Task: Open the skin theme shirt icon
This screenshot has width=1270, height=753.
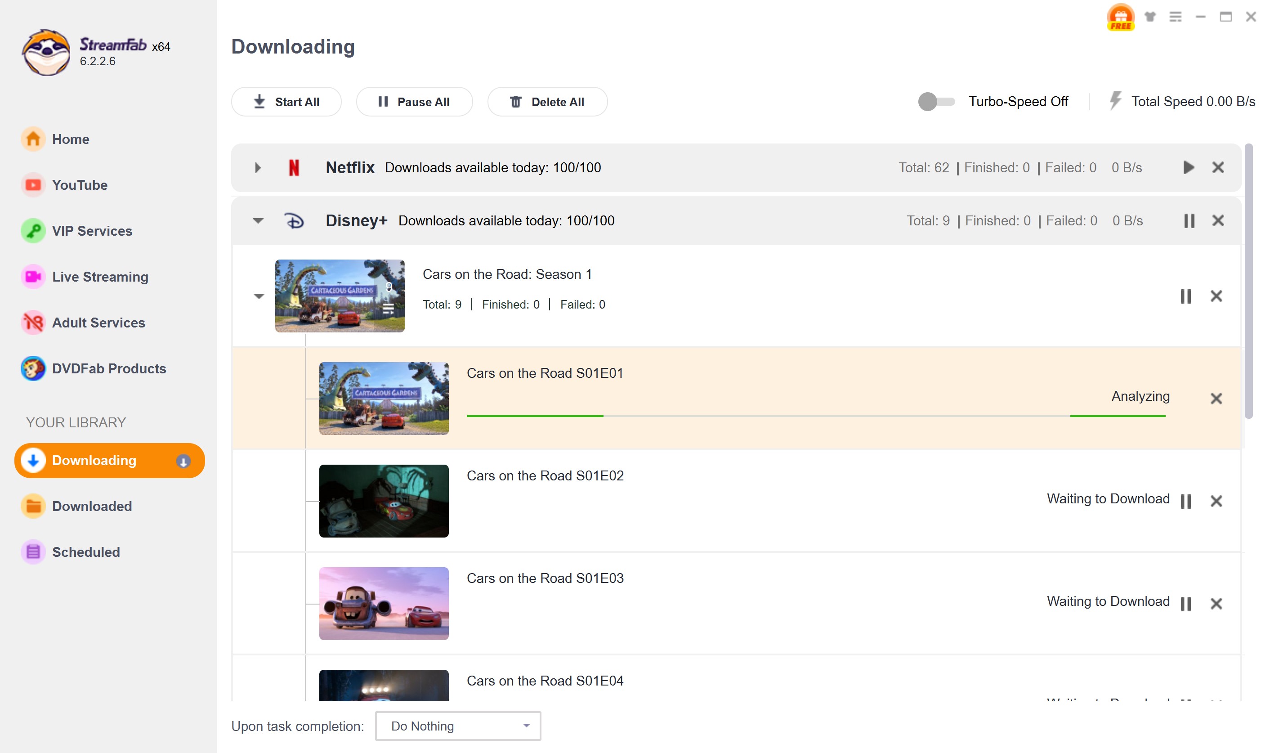Action: coord(1150,17)
